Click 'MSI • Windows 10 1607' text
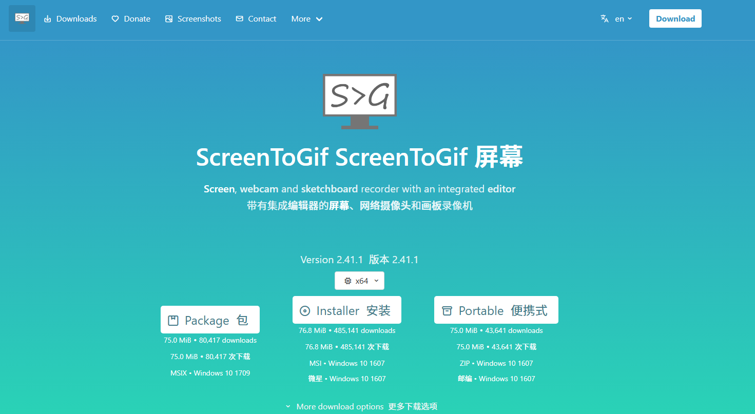 (347, 363)
